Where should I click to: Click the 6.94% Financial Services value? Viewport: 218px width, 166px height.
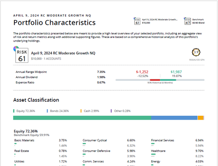click(199, 140)
